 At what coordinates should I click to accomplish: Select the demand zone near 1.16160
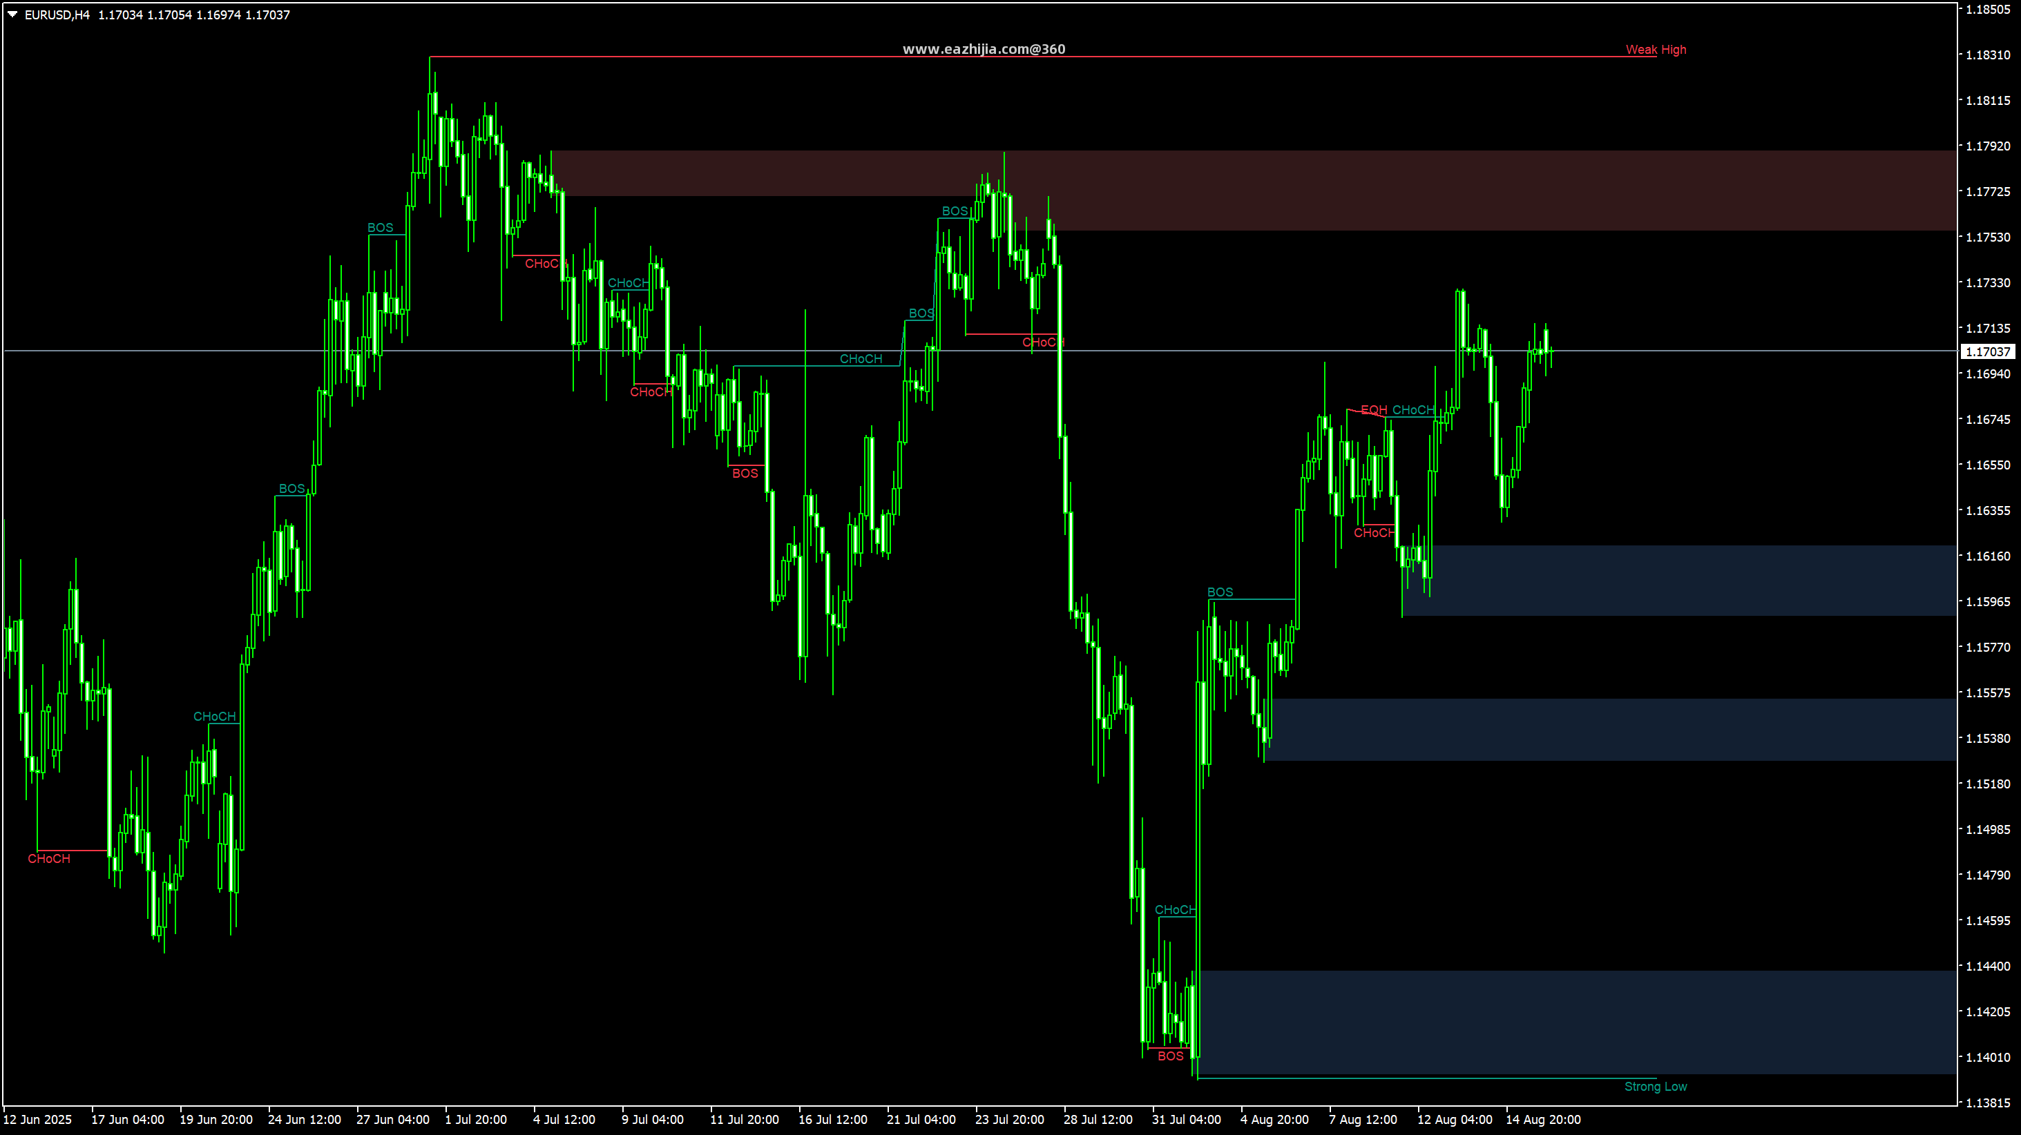(x=1679, y=581)
